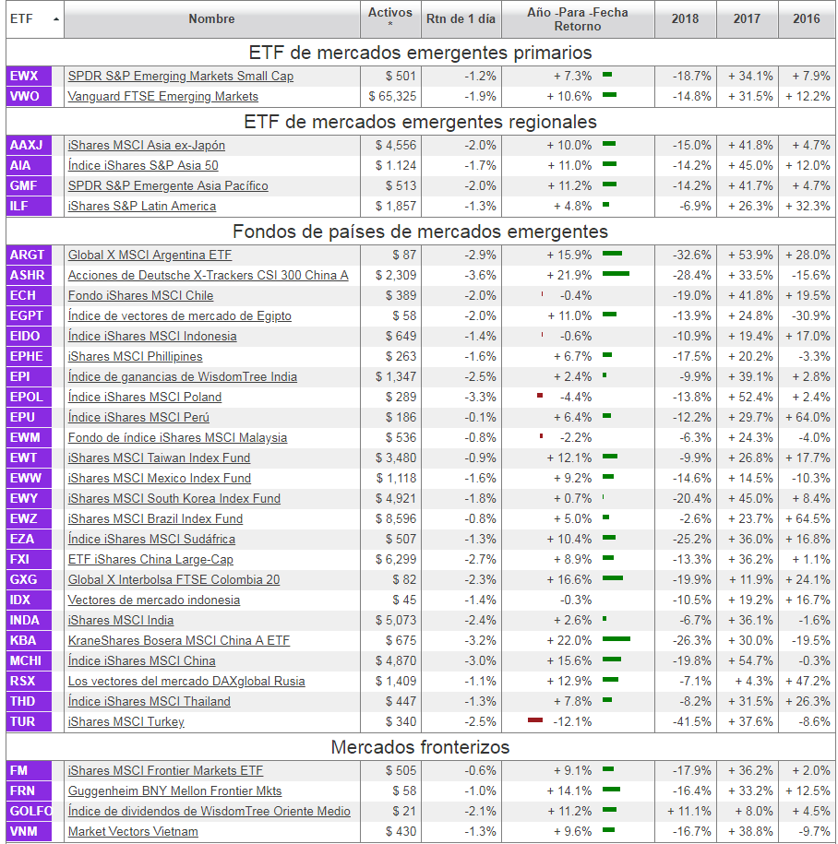Open Market Vectors Vietnam link
The image size is (838, 844).
(133, 832)
